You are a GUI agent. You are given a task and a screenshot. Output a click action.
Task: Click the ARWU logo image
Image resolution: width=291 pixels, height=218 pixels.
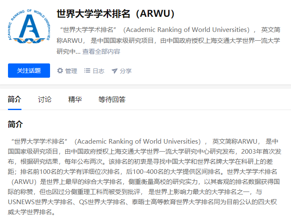29,26
